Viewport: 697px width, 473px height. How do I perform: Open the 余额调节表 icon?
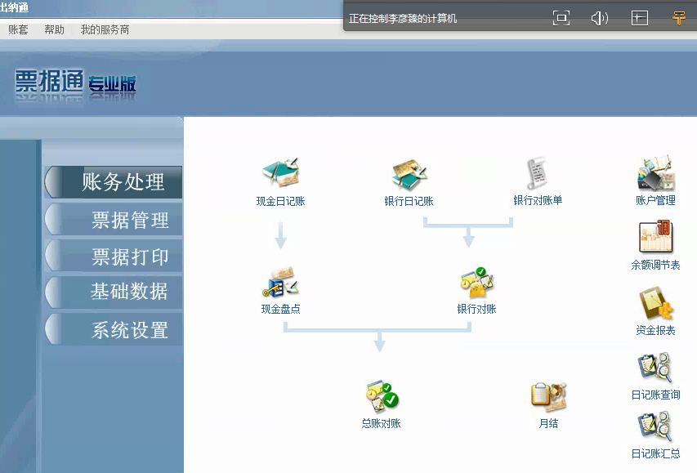click(x=655, y=241)
